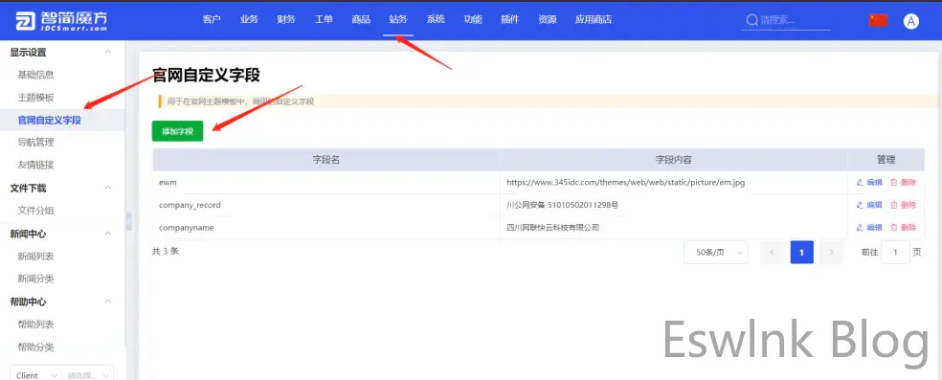The image size is (942, 380).
Task: Click the next page arrow
Action: 832,253
